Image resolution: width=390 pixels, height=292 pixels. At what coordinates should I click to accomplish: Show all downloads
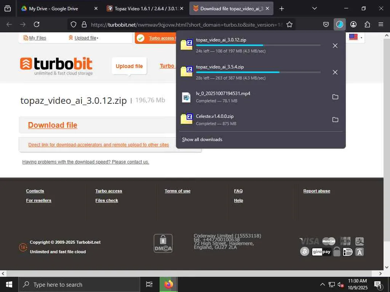click(x=202, y=140)
